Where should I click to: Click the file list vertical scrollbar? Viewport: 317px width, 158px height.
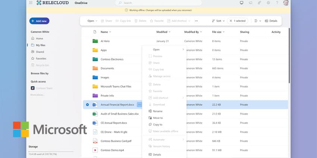[289, 55]
